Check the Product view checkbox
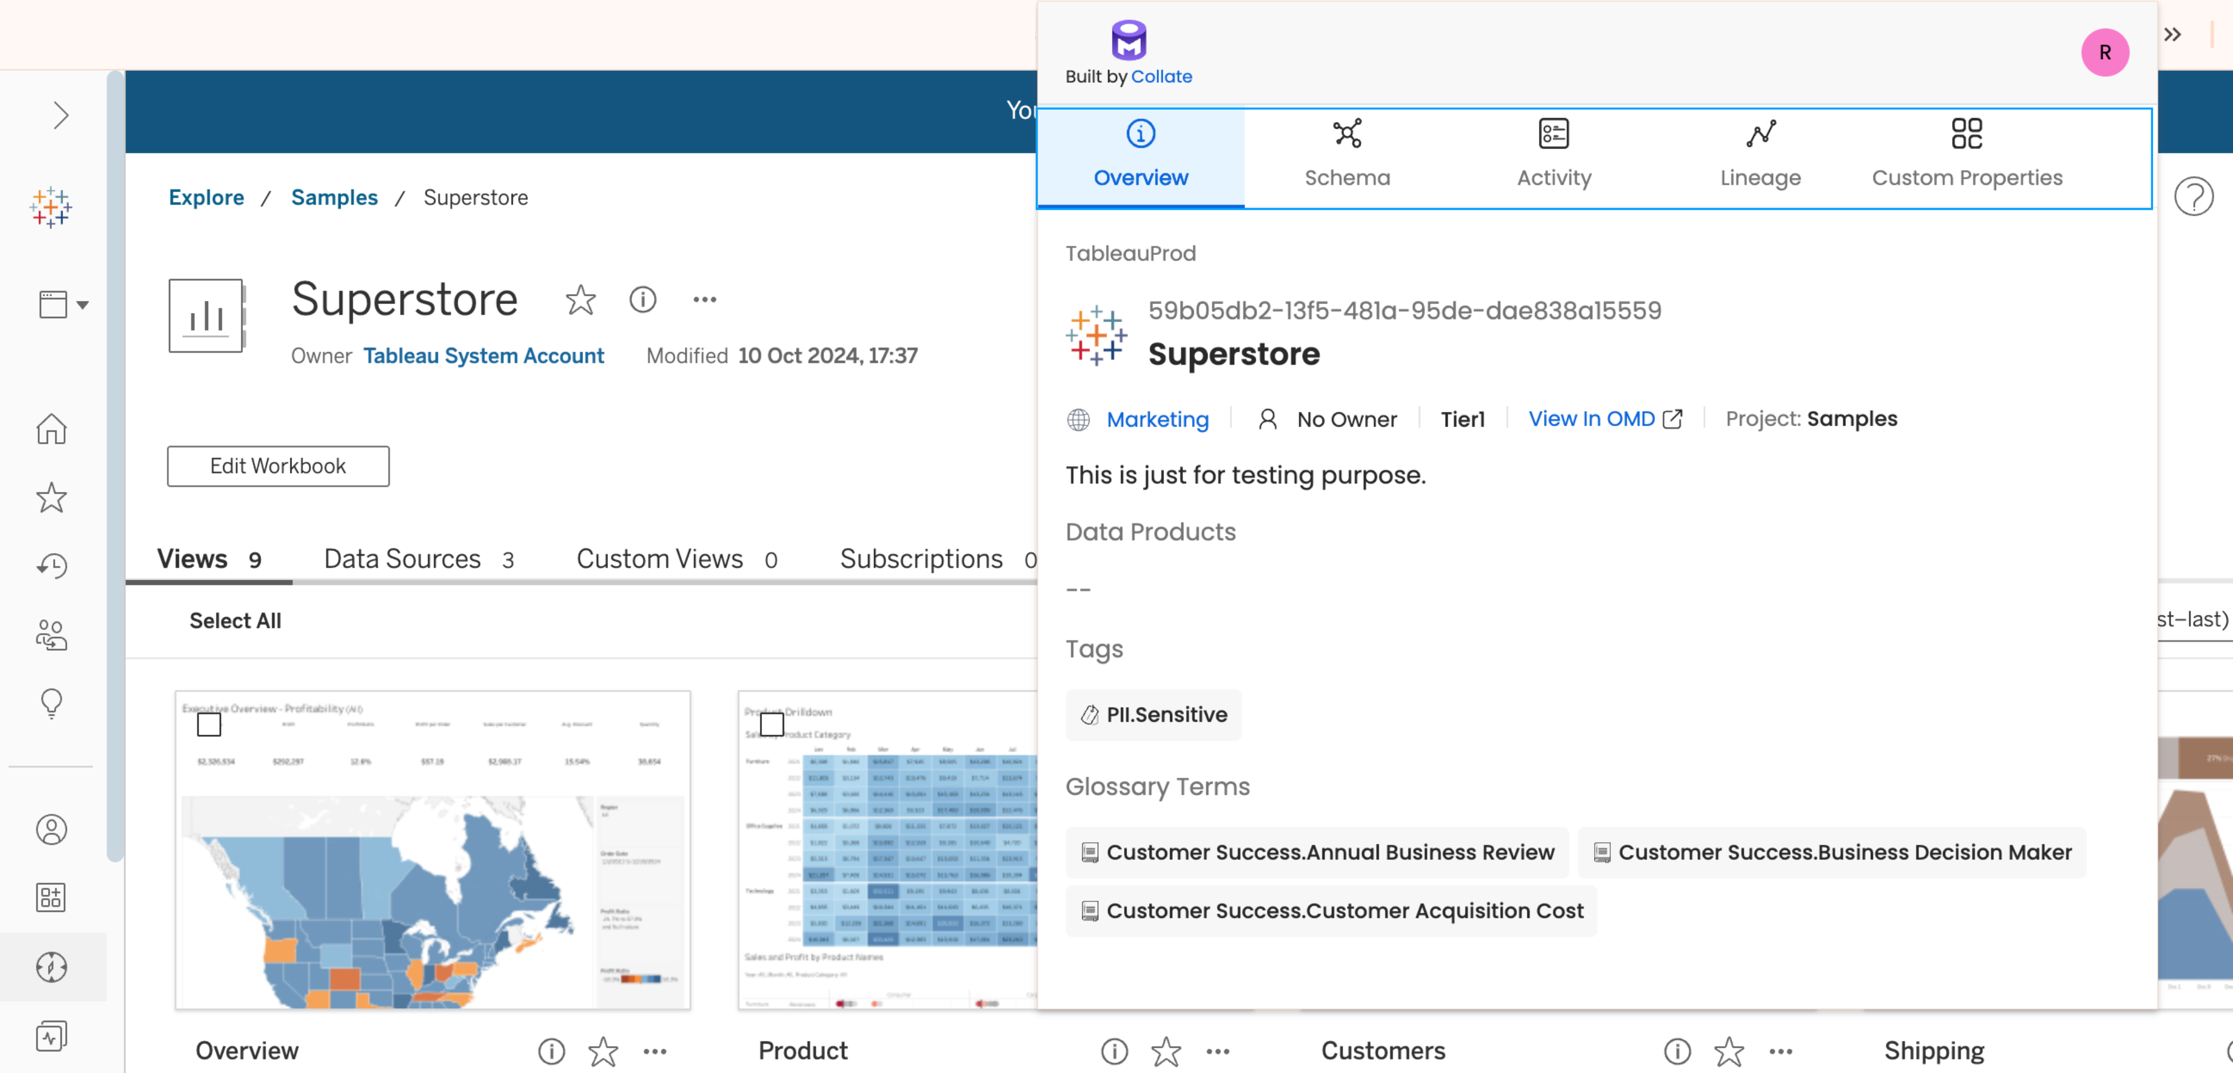This screenshot has width=2233, height=1073. click(771, 725)
